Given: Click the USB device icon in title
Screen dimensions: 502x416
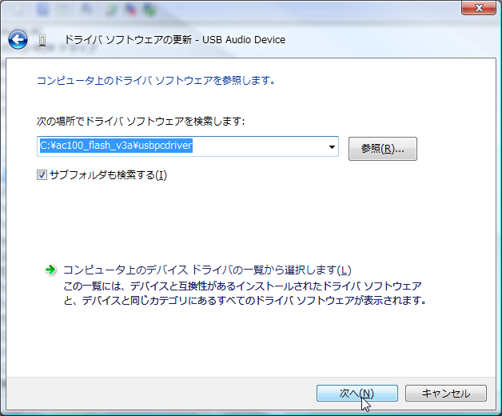Looking at the screenshot, I should coord(42,40).
